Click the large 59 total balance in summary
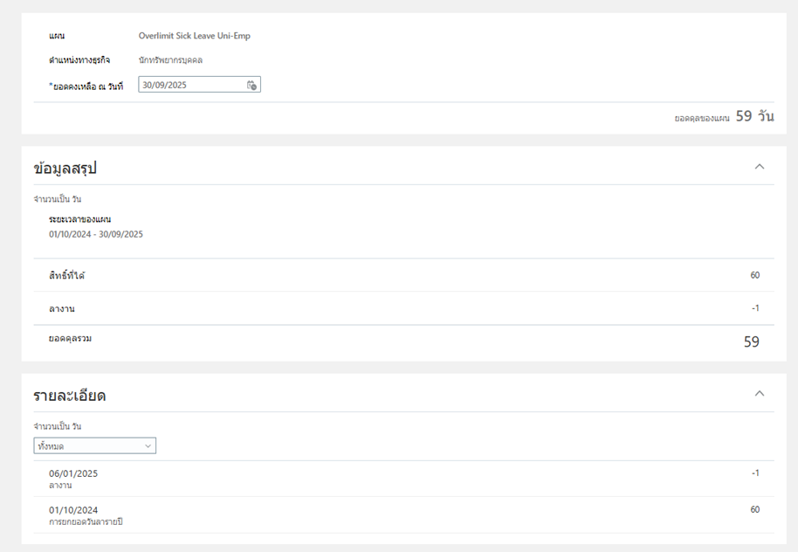The image size is (798, 552). click(751, 342)
